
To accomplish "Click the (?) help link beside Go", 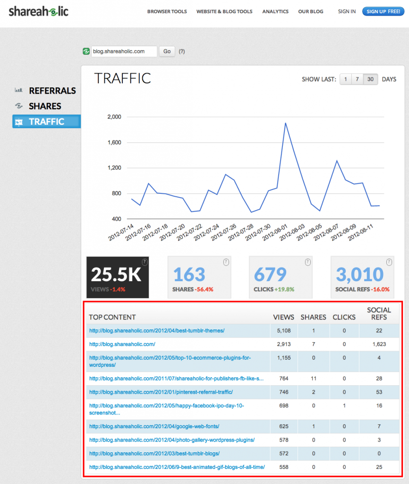I will click(x=182, y=52).
